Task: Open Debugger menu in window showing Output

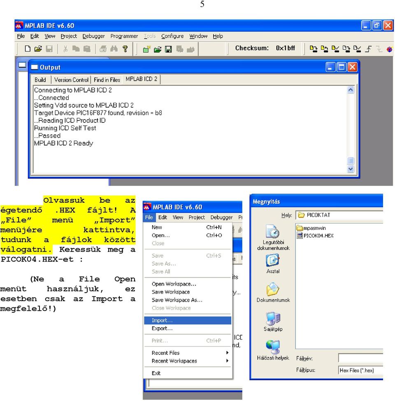Action: point(94,36)
